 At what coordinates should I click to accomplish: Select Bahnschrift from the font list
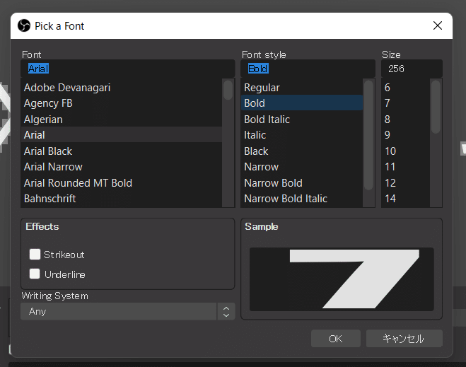tap(49, 199)
